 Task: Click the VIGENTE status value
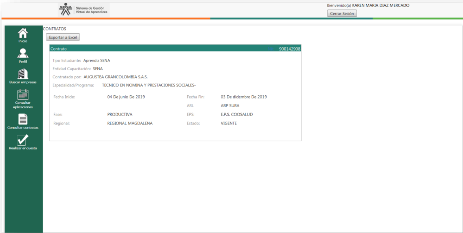click(x=229, y=123)
